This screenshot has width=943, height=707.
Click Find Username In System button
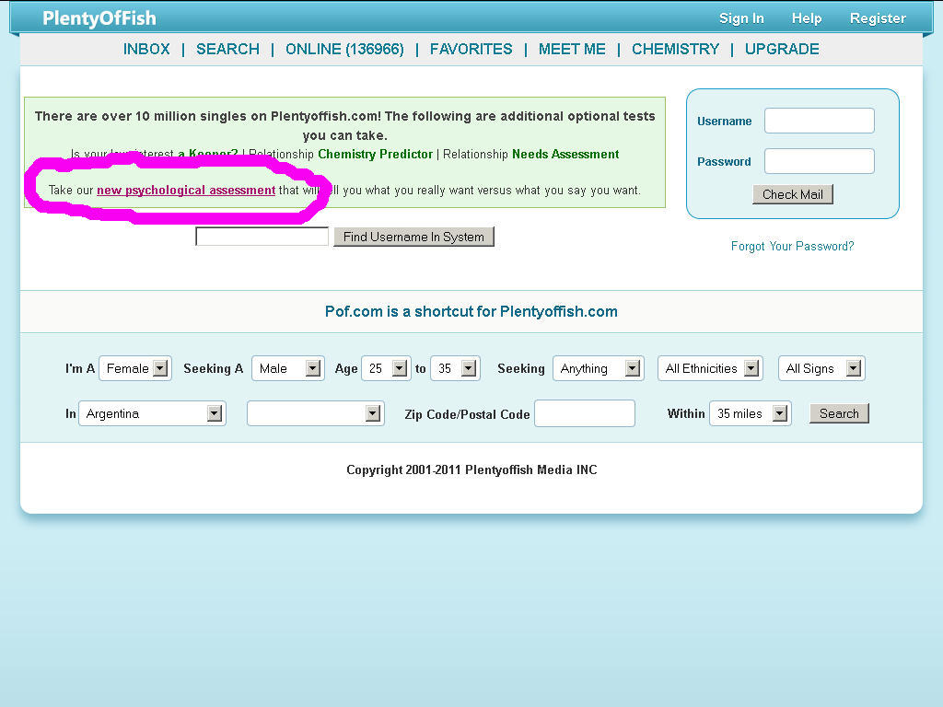(413, 237)
